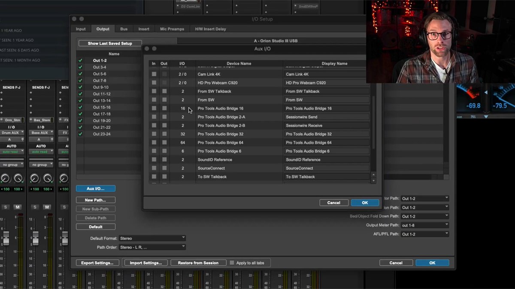Click the Aux I/O... button

click(95, 188)
